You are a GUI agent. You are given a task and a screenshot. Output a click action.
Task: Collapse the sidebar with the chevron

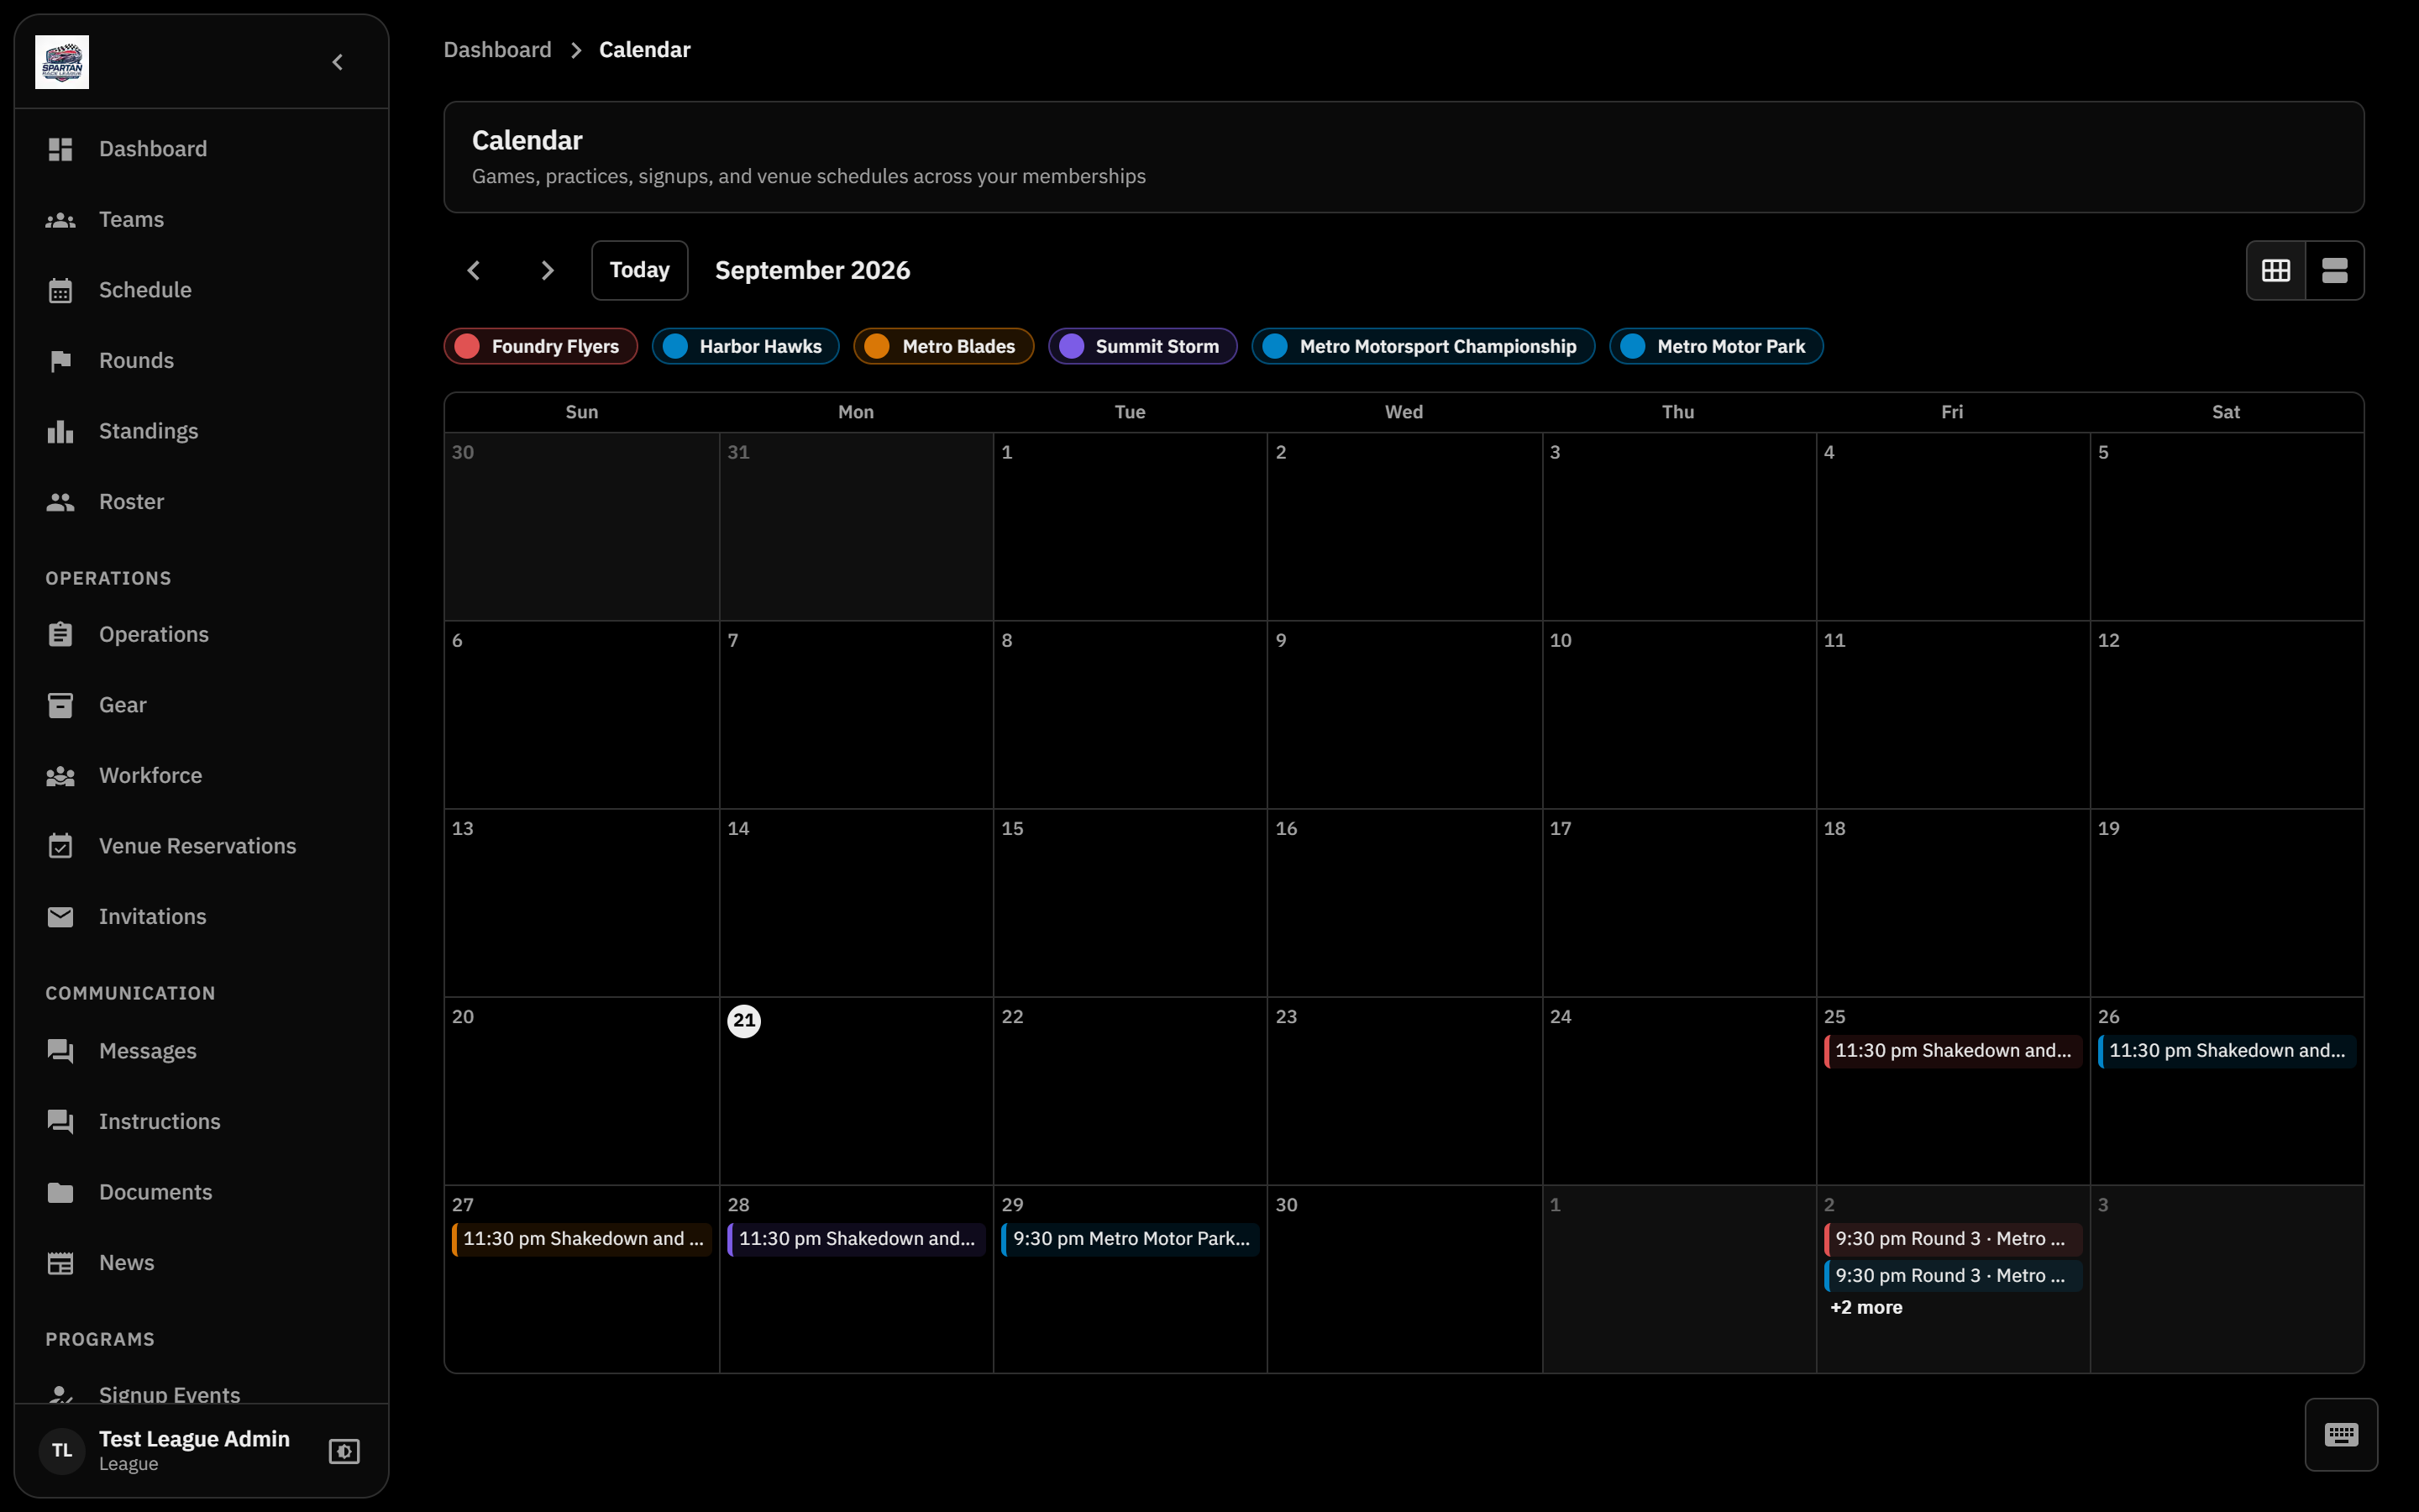point(338,62)
